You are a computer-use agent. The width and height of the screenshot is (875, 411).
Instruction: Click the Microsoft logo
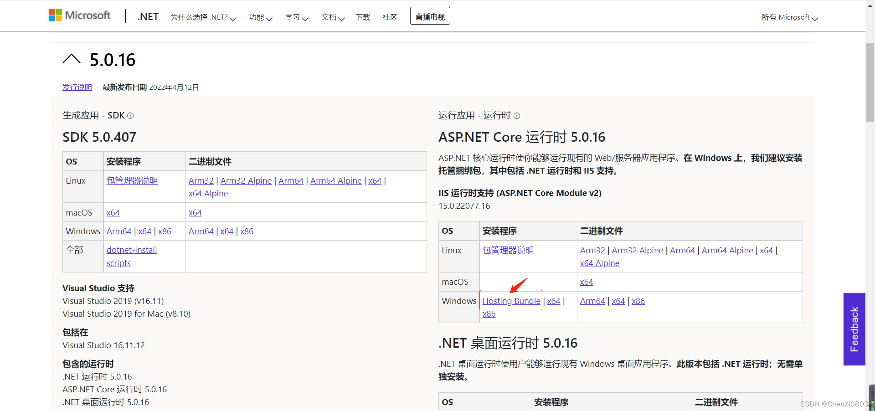[x=80, y=15]
